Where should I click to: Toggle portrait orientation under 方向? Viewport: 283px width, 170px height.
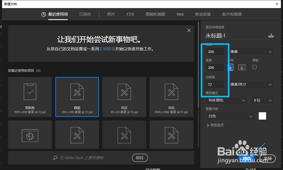point(230,67)
